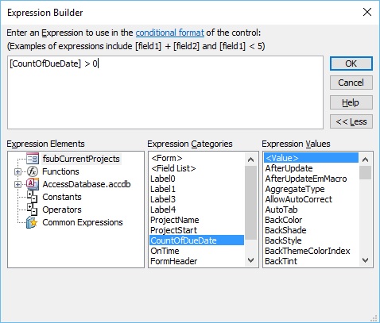Select Common Expressions element label
The height and width of the screenshot is (323, 380).
(x=83, y=222)
